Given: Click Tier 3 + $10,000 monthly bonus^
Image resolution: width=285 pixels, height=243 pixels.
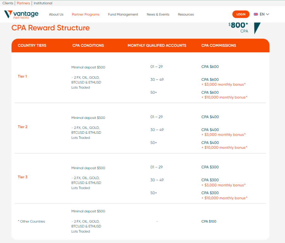Looking at the screenshot, I should pos(224,198).
